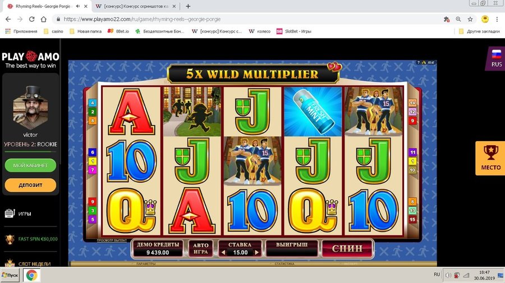Screen dimensions: 505x283
Task: Select the payline 4 indicator
Action: coord(93,103)
